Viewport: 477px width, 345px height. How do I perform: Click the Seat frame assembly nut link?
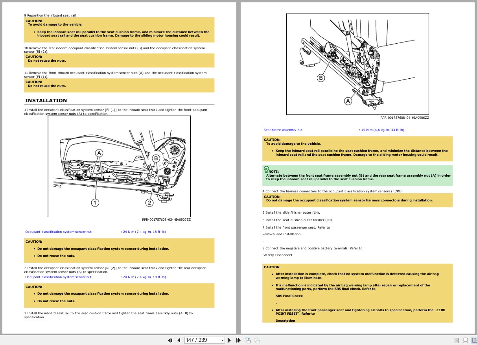pos(283,130)
